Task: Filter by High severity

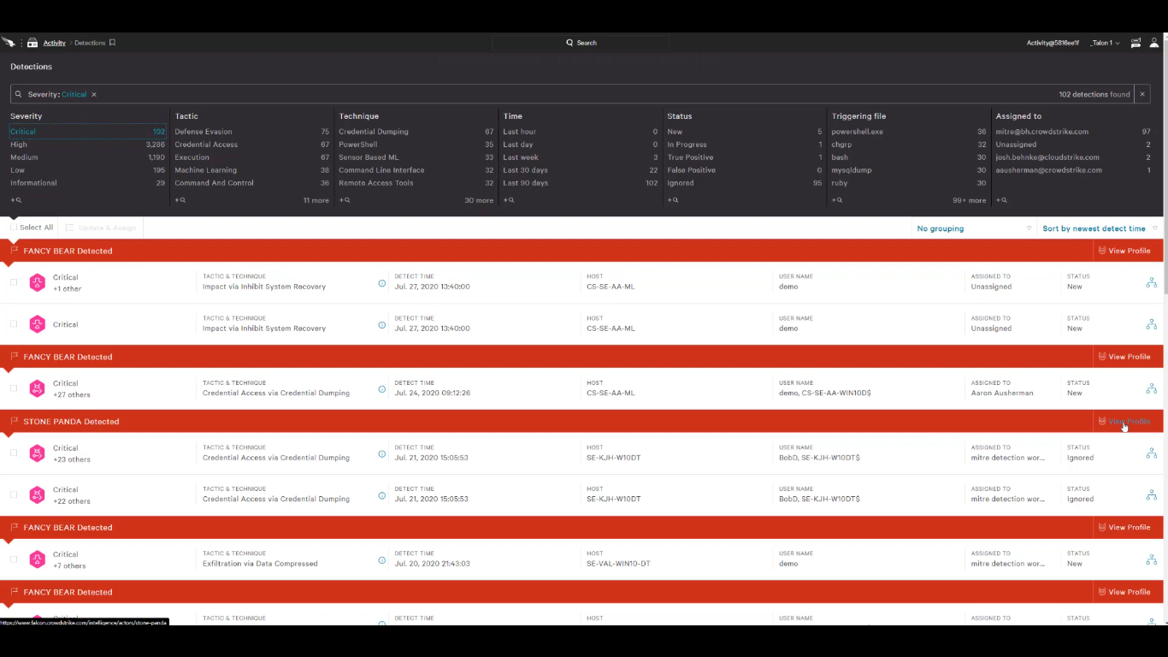Action: tap(87, 145)
